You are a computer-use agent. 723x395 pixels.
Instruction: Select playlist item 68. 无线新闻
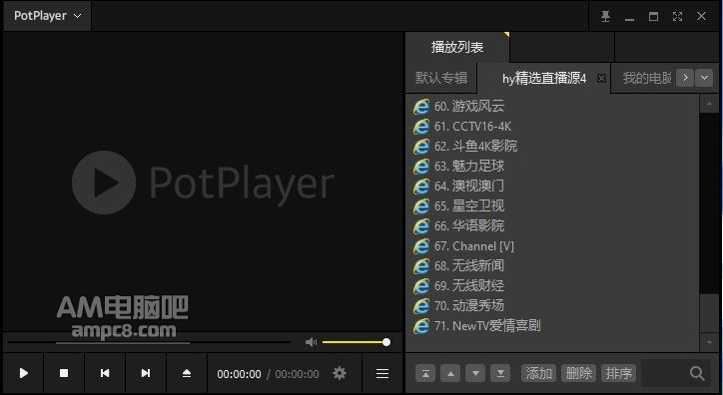click(x=552, y=265)
